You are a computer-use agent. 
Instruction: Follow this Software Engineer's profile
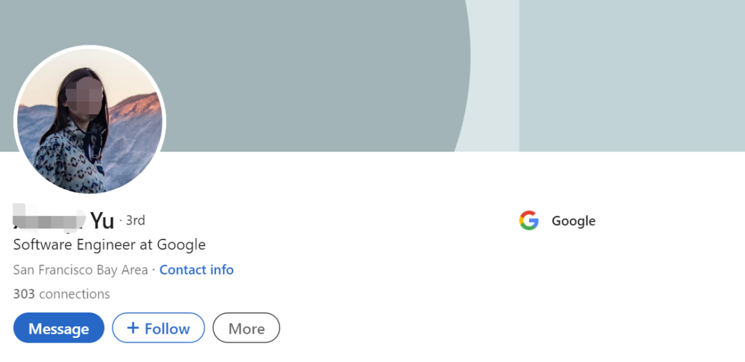[159, 328]
